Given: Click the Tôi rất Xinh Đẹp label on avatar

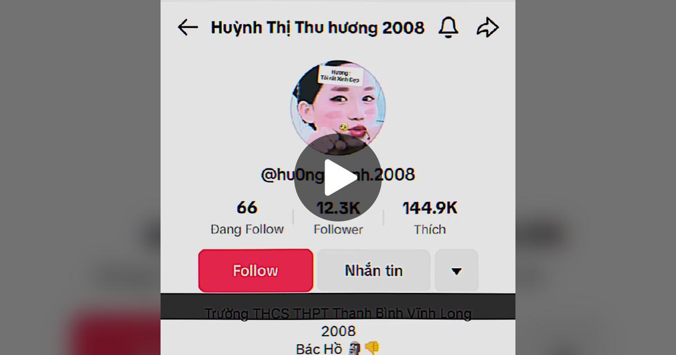Looking at the screenshot, I should (340, 76).
